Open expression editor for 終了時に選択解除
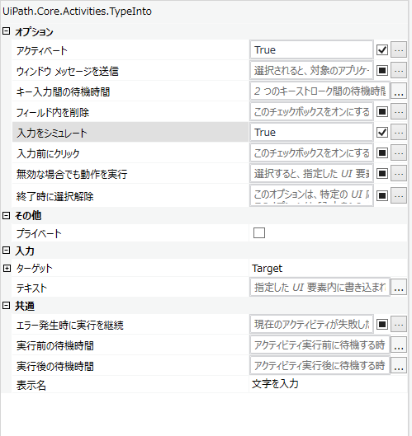The width and height of the screenshot is (412, 436). click(x=399, y=196)
